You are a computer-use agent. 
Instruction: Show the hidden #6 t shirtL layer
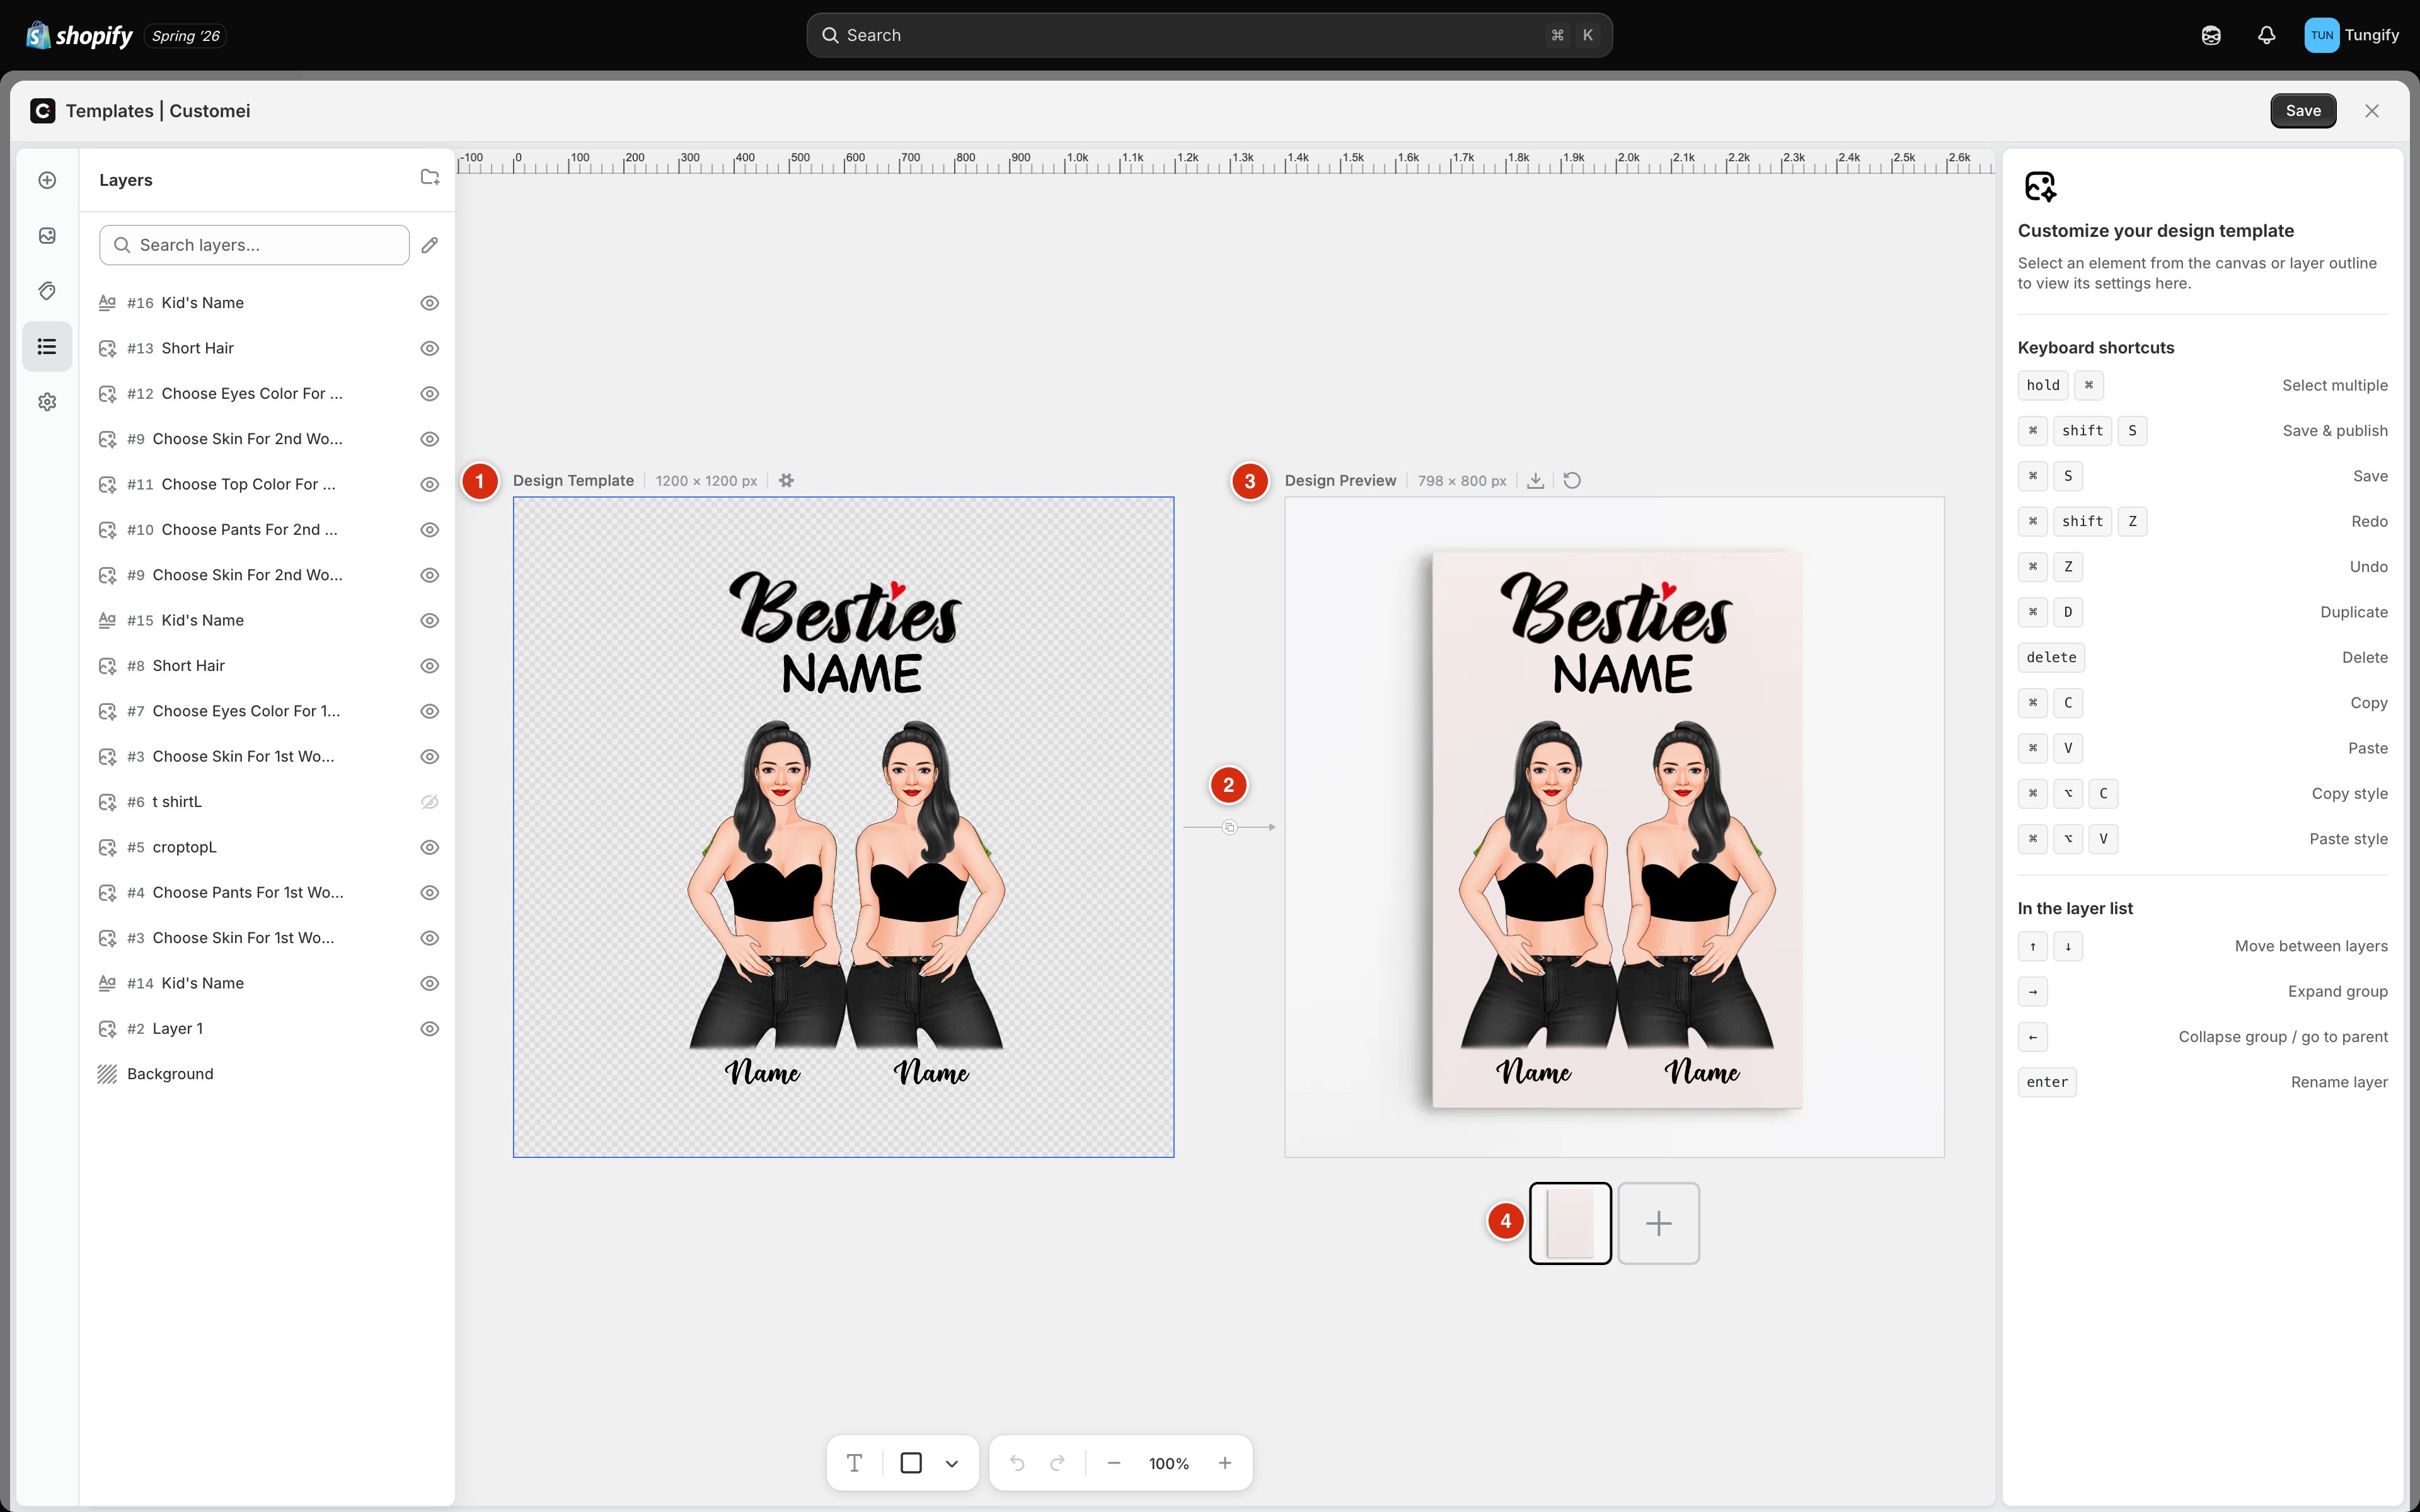tap(430, 802)
